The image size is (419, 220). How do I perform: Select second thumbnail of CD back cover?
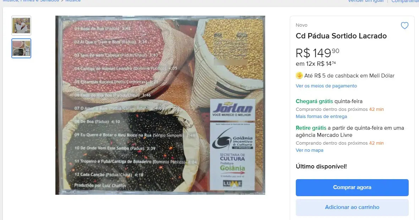point(21,48)
